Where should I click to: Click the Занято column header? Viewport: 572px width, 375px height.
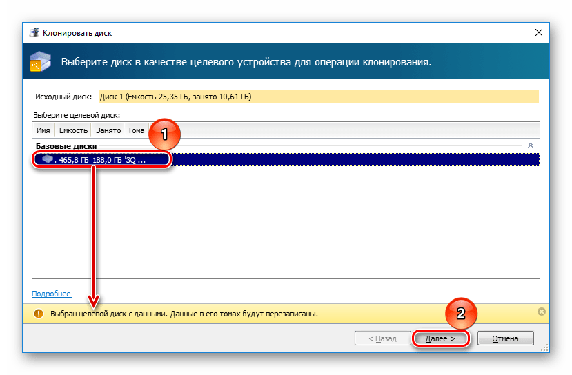tap(108, 130)
